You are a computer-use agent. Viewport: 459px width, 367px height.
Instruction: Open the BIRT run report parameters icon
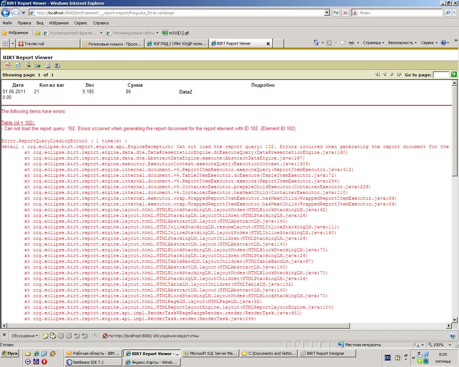pos(18,65)
